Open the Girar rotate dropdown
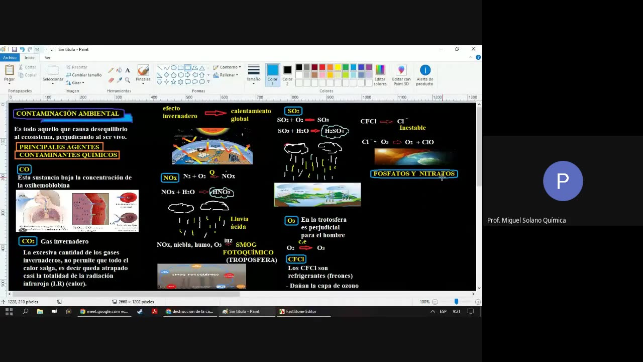The width and height of the screenshot is (643, 362). [x=75, y=82]
